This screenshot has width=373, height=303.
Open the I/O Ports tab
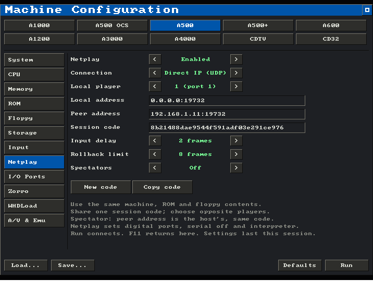tap(34, 177)
